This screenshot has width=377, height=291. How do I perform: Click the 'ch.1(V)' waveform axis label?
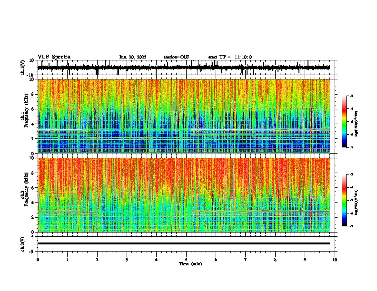(x=23, y=68)
